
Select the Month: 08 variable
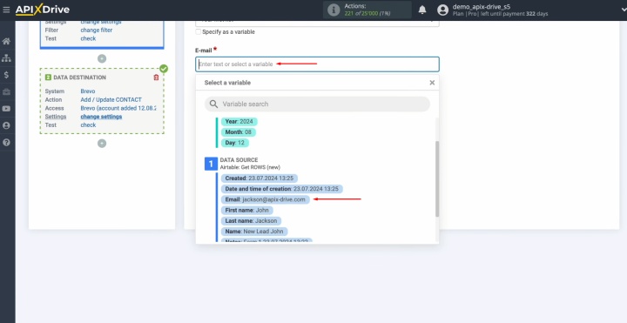(239, 132)
